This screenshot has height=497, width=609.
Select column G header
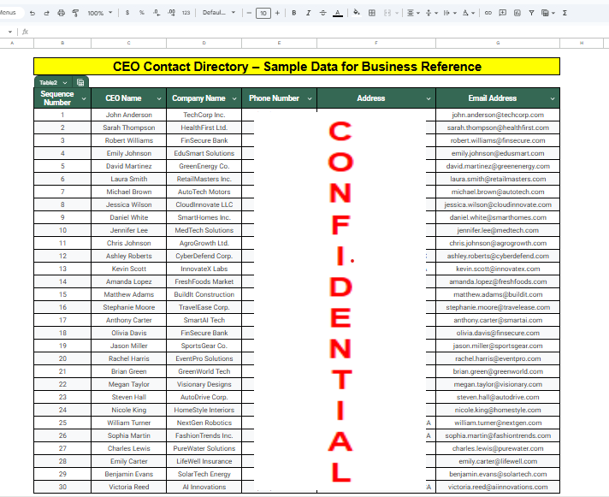point(498,43)
